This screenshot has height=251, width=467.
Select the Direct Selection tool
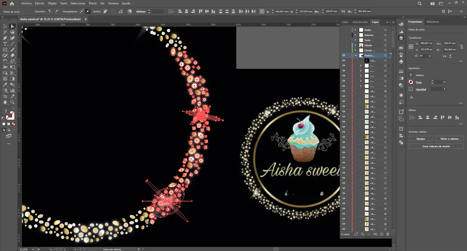pos(12,26)
